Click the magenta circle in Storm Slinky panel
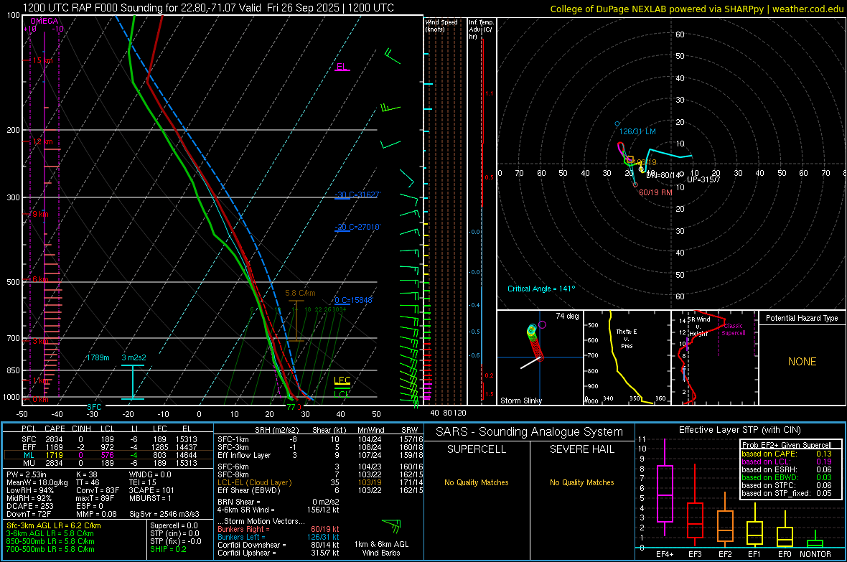847x562 pixels. [x=543, y=324]
